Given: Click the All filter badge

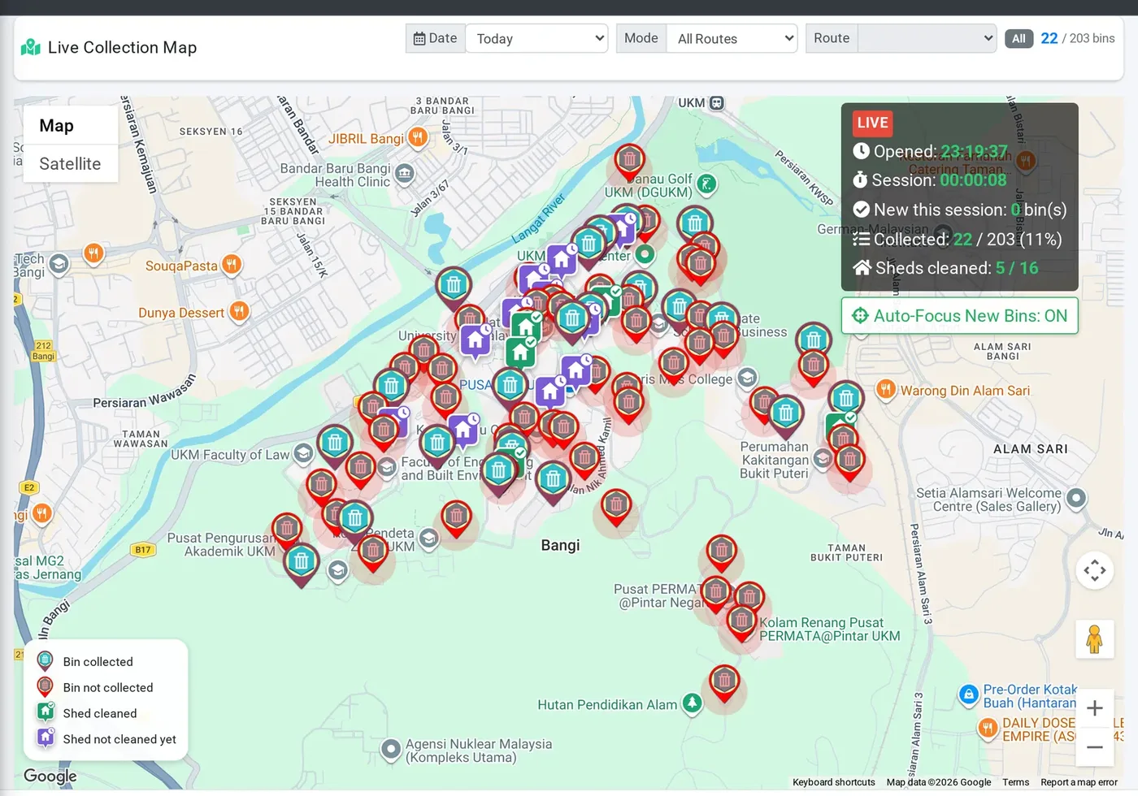Looking at the screenshot, I should [x=1019, y=38].
